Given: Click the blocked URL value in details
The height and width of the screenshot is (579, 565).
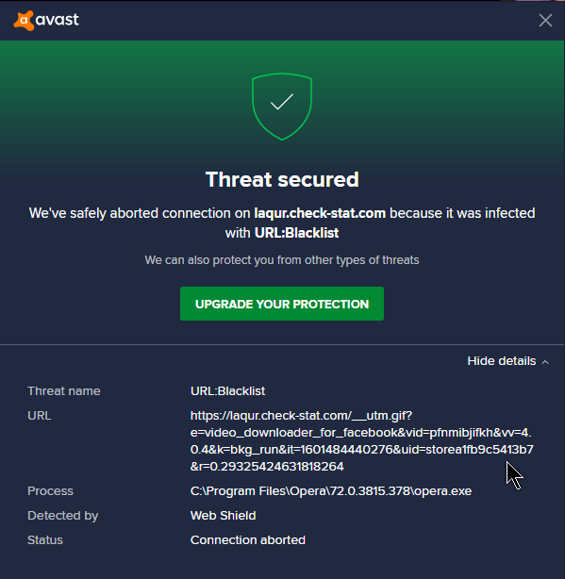Looking at the screenshot, I should point(362,441).
